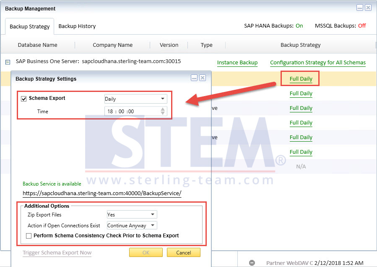Image resolution: width=377 pixels, height=267 pixels.
Task: Enable Perform Schema Consistency Check checkbox
Action: coord(29,236)
